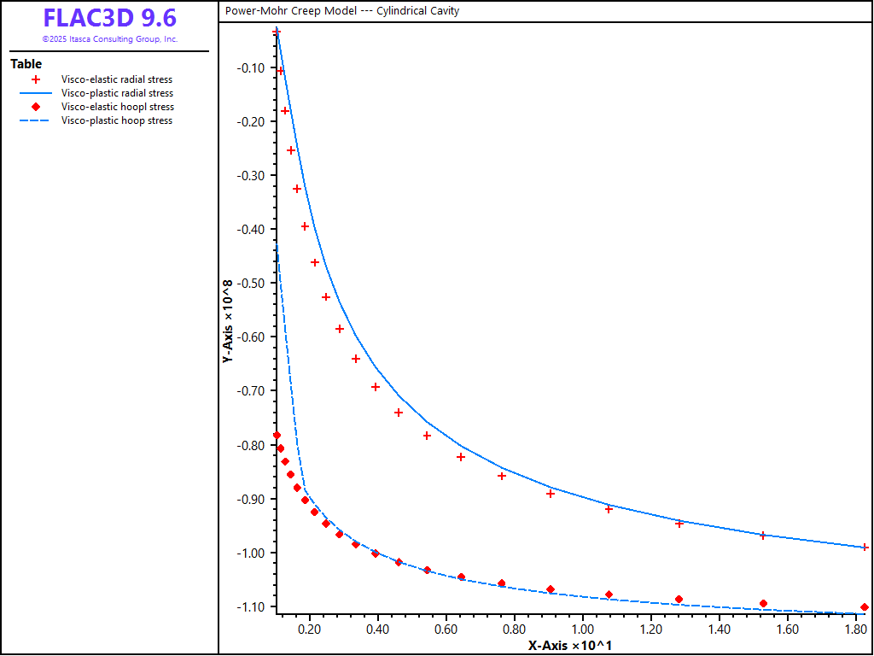Click the -0.50 tick on the Y axis
The width and height of the screenshot is (874, 656).
coord(252,283)
